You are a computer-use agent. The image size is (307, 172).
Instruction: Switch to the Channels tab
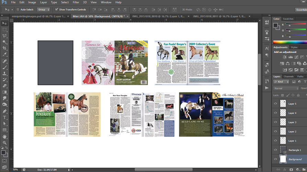(x=288, y=76)
